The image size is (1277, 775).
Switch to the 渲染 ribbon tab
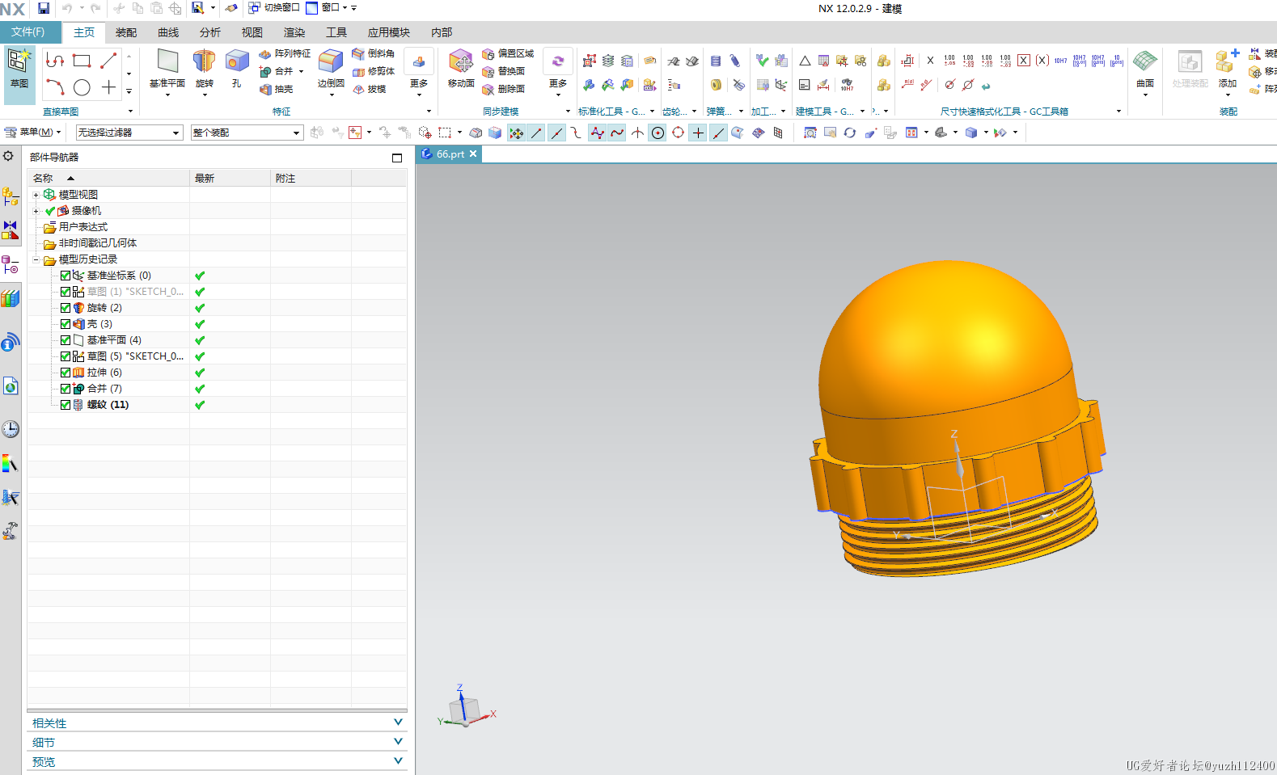294,32
